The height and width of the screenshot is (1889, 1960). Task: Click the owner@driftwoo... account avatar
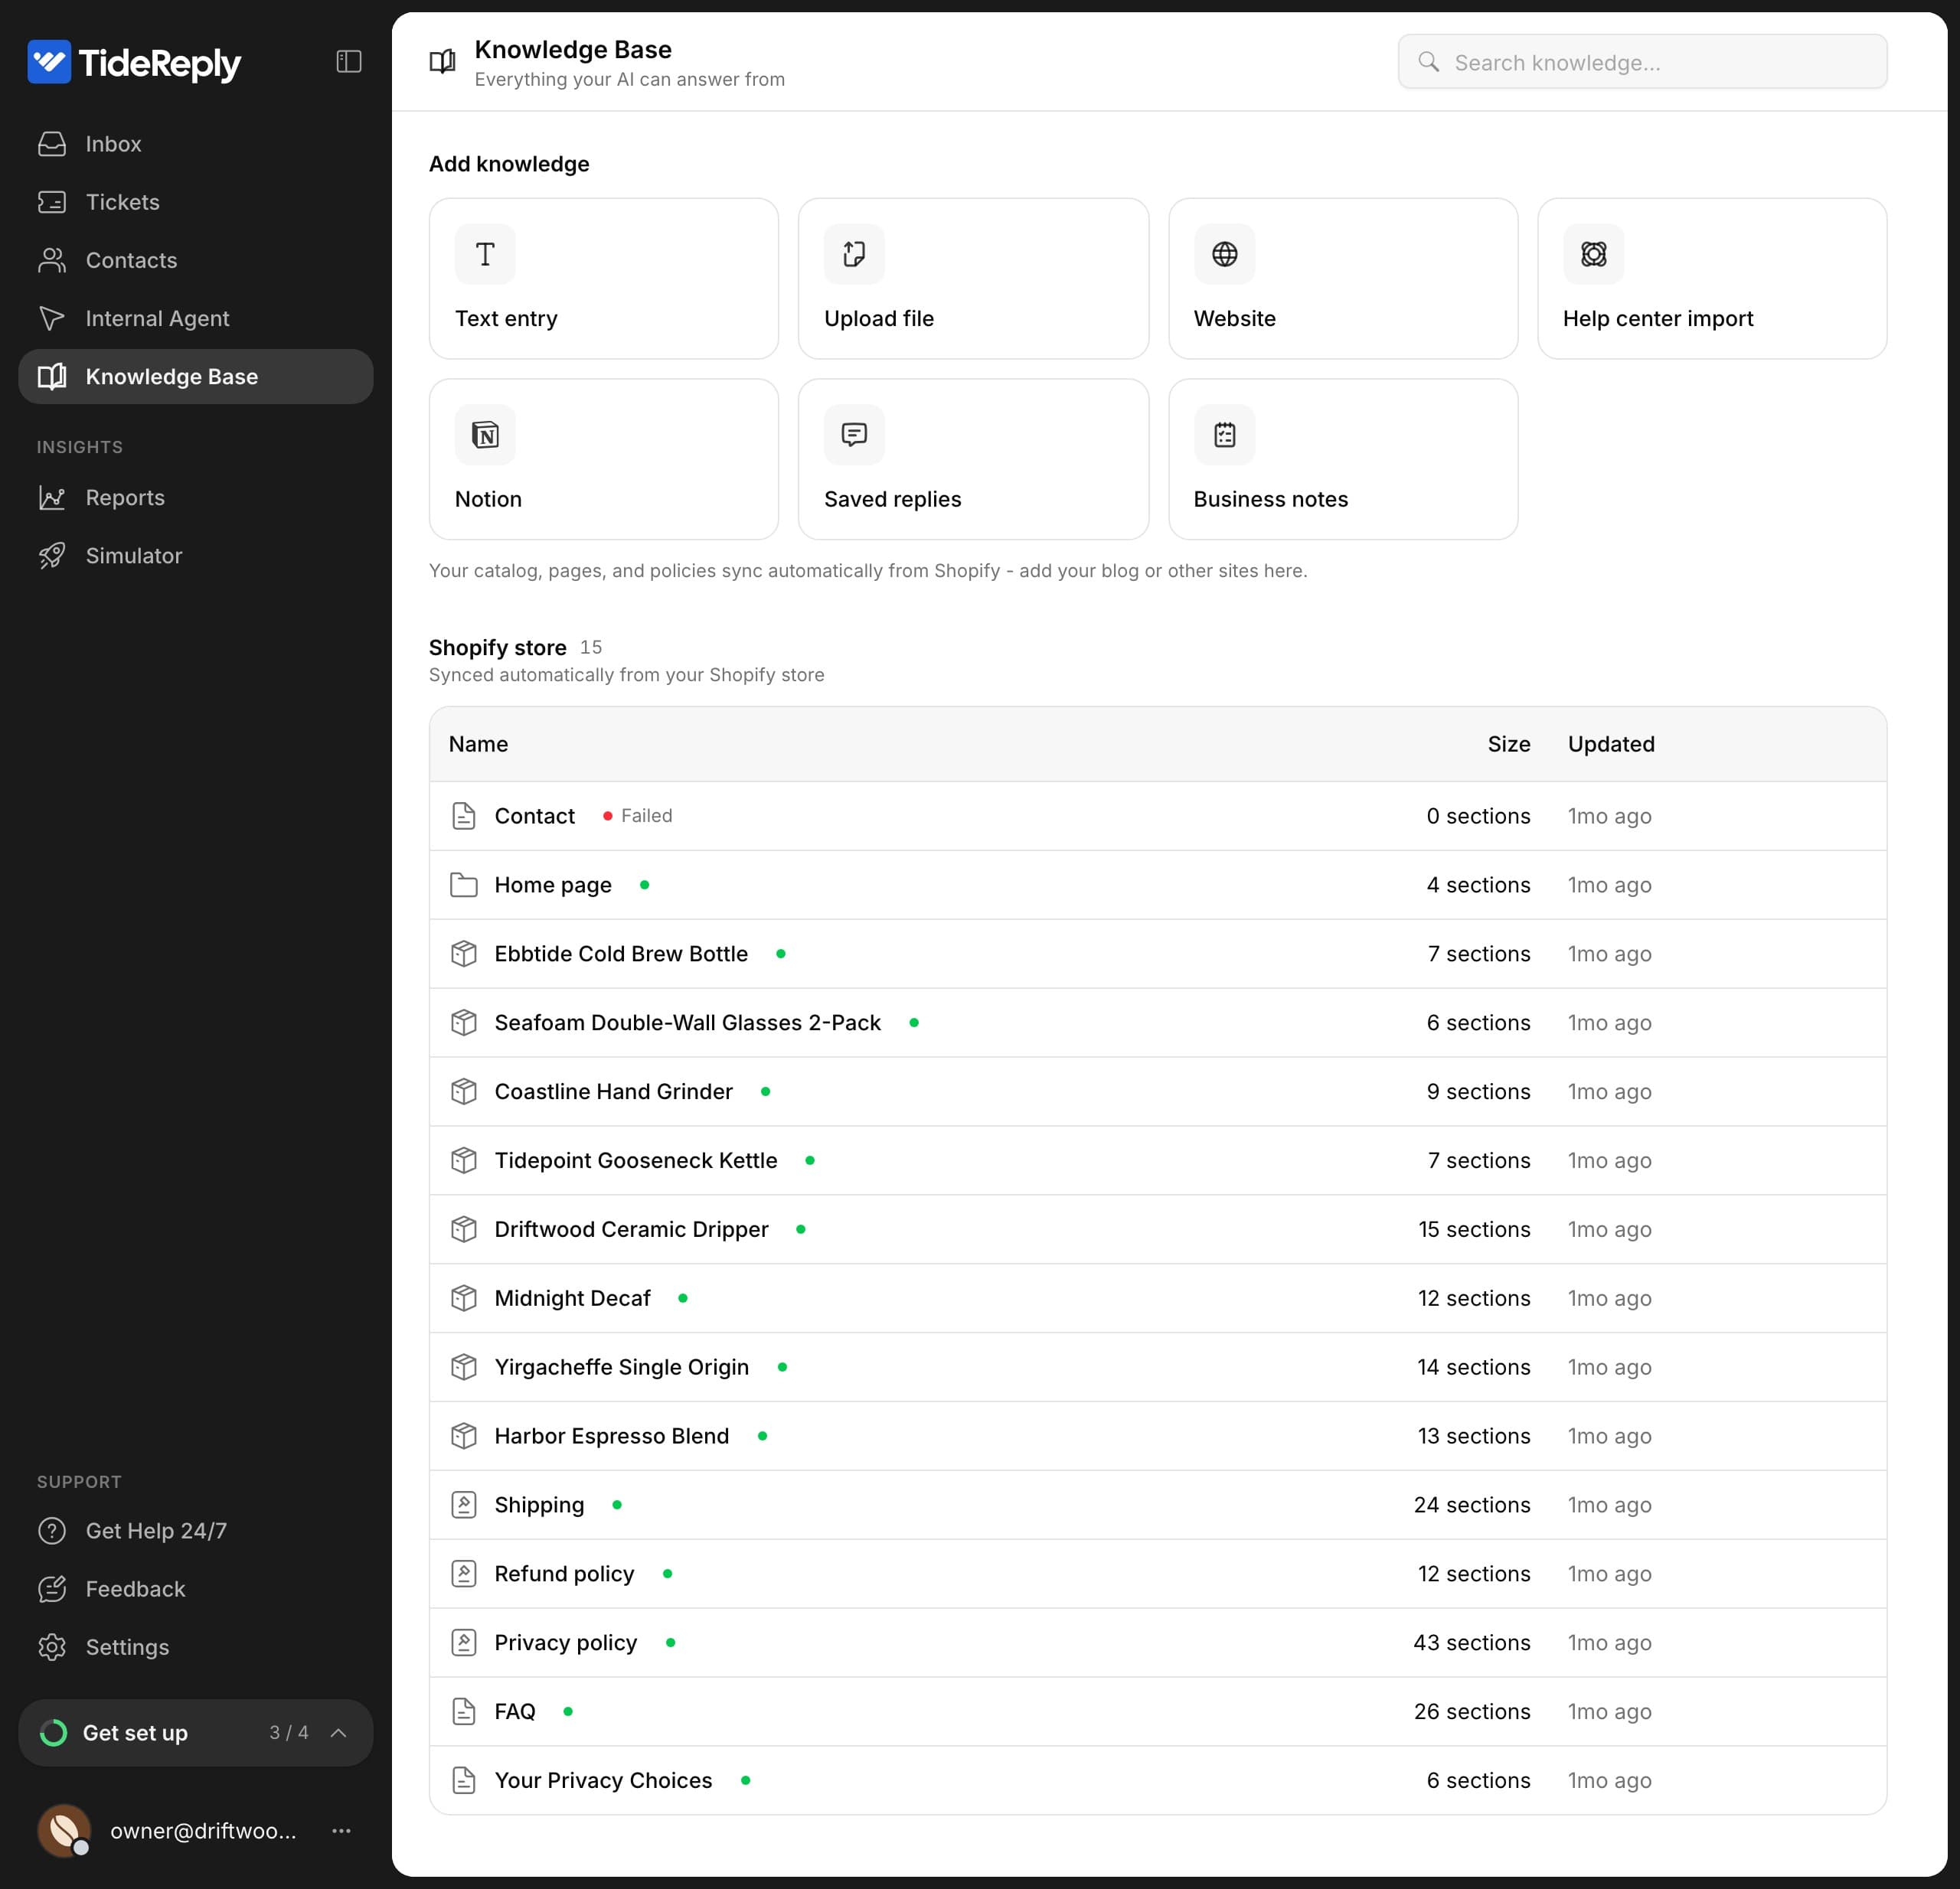[x=64, y=1831]
